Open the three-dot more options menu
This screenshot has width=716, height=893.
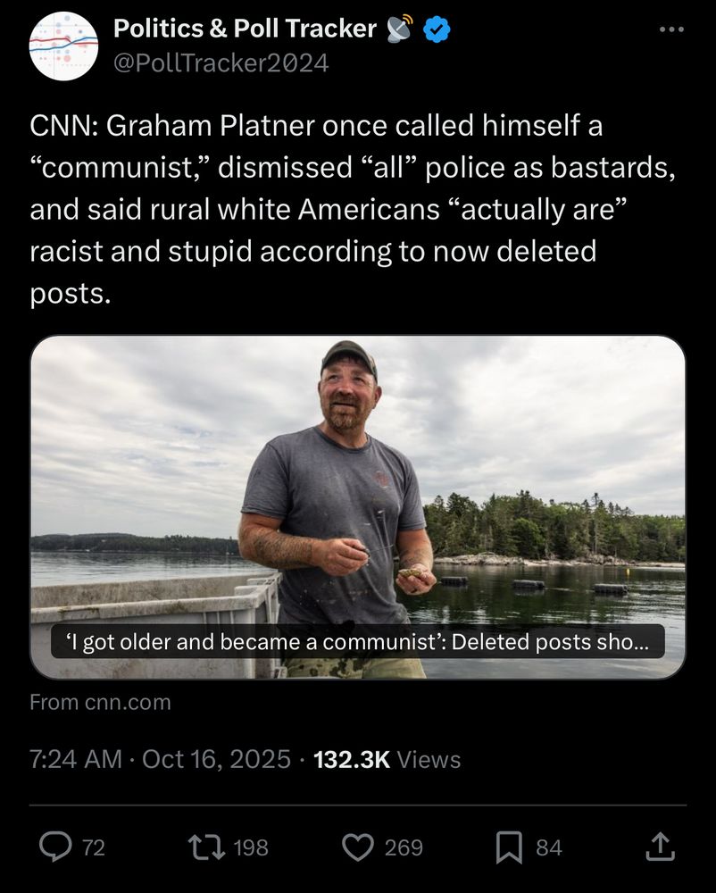(670, 30)
